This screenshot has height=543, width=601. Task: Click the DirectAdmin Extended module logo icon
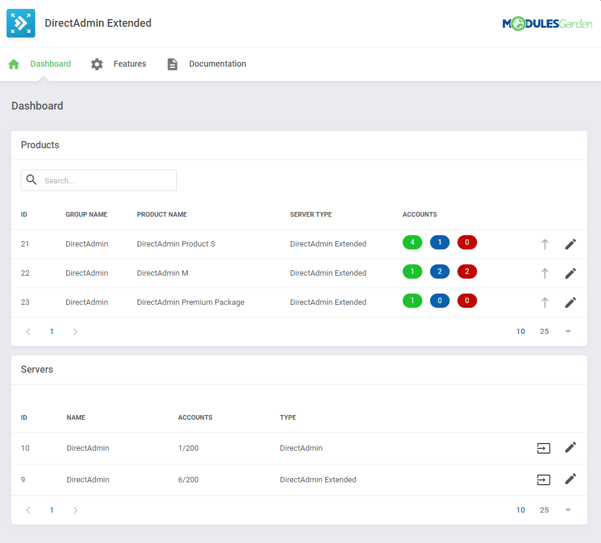click(21, 23)
